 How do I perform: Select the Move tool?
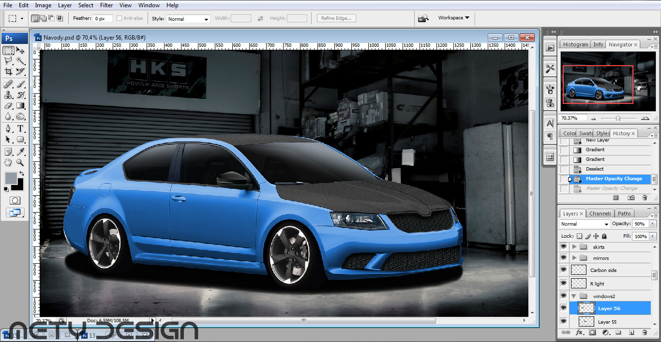(x=20, y=50)
